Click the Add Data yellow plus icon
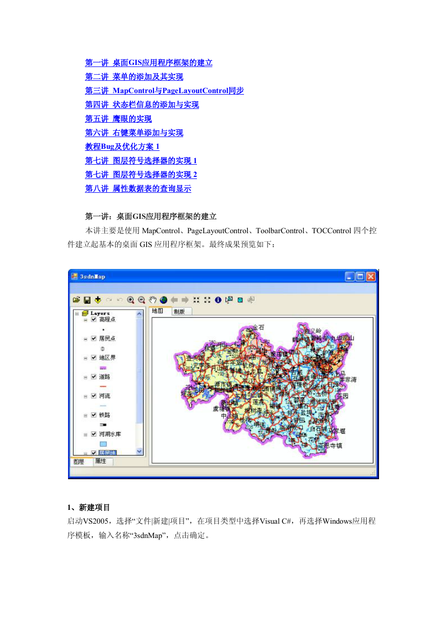 pos(98,300)
